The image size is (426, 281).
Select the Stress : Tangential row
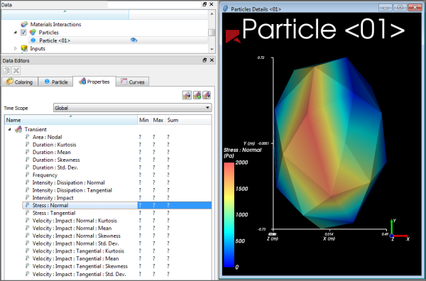click(x=117, y=213)
